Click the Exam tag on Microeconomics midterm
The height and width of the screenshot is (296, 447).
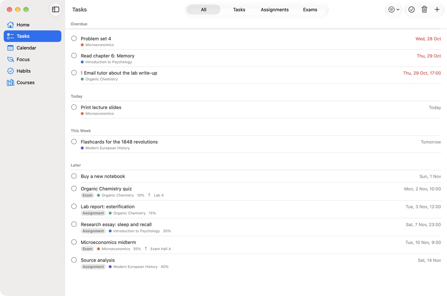point(87,249)
